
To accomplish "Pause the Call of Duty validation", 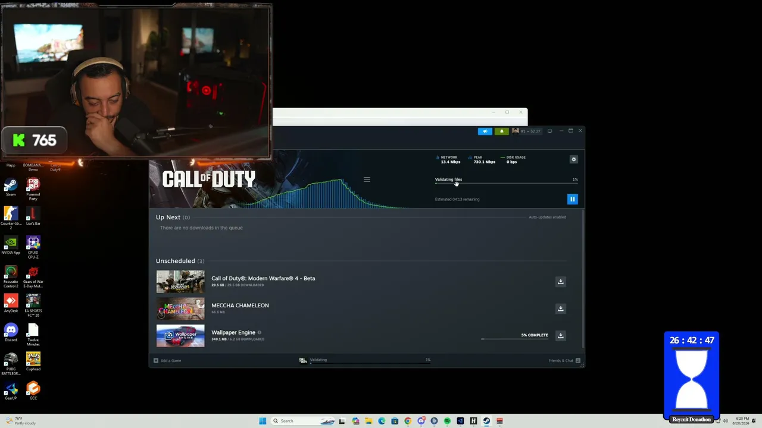I will [573, 199].
